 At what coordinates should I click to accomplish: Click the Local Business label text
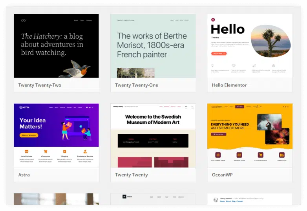[27, 156]
